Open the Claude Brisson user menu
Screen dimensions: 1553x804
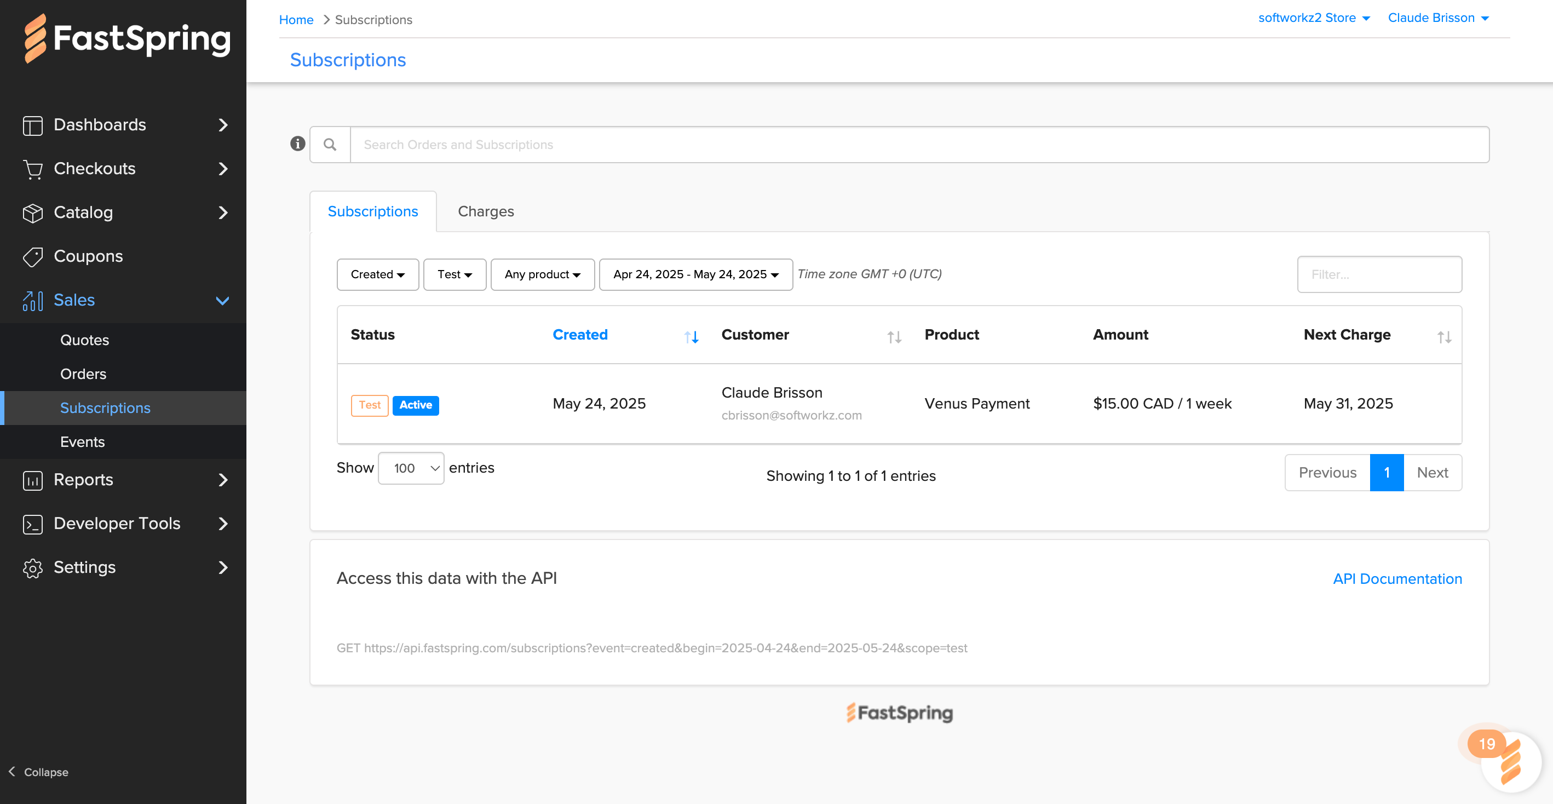click(1438, 18)
